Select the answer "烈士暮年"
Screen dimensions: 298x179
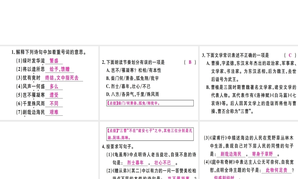135,163
